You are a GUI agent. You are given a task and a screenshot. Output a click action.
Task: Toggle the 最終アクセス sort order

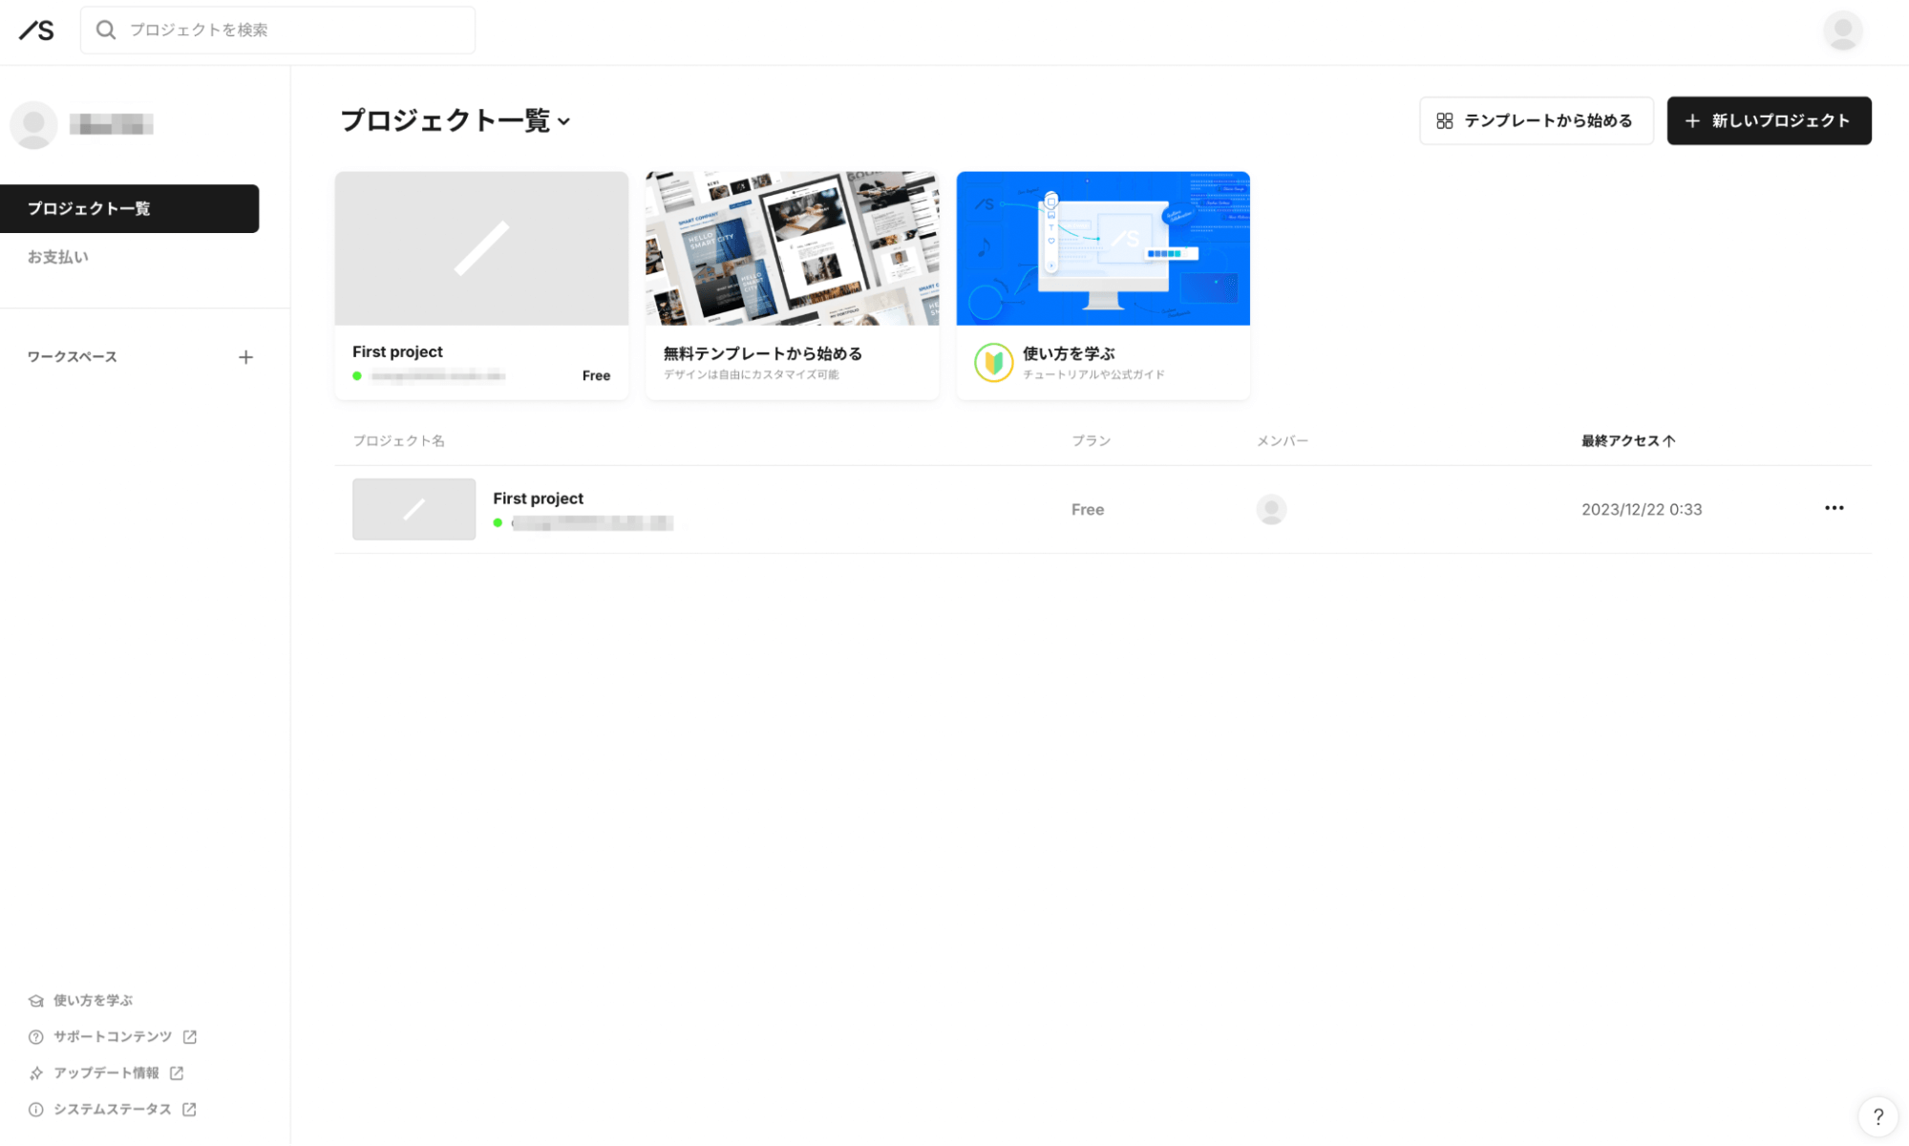(1627, 440)
